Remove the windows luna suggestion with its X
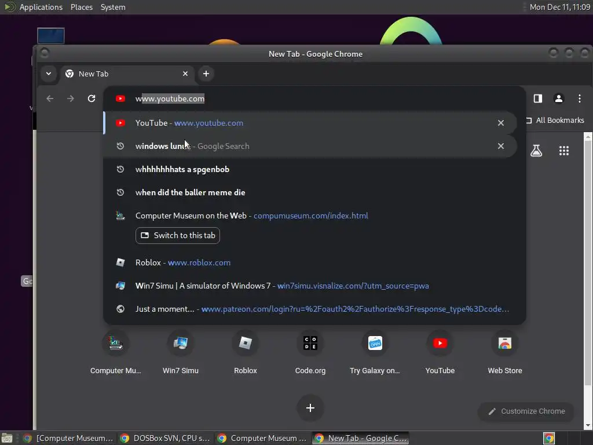Image resolution: width=593 pixels, height=445 pixels. pos(501,146)
